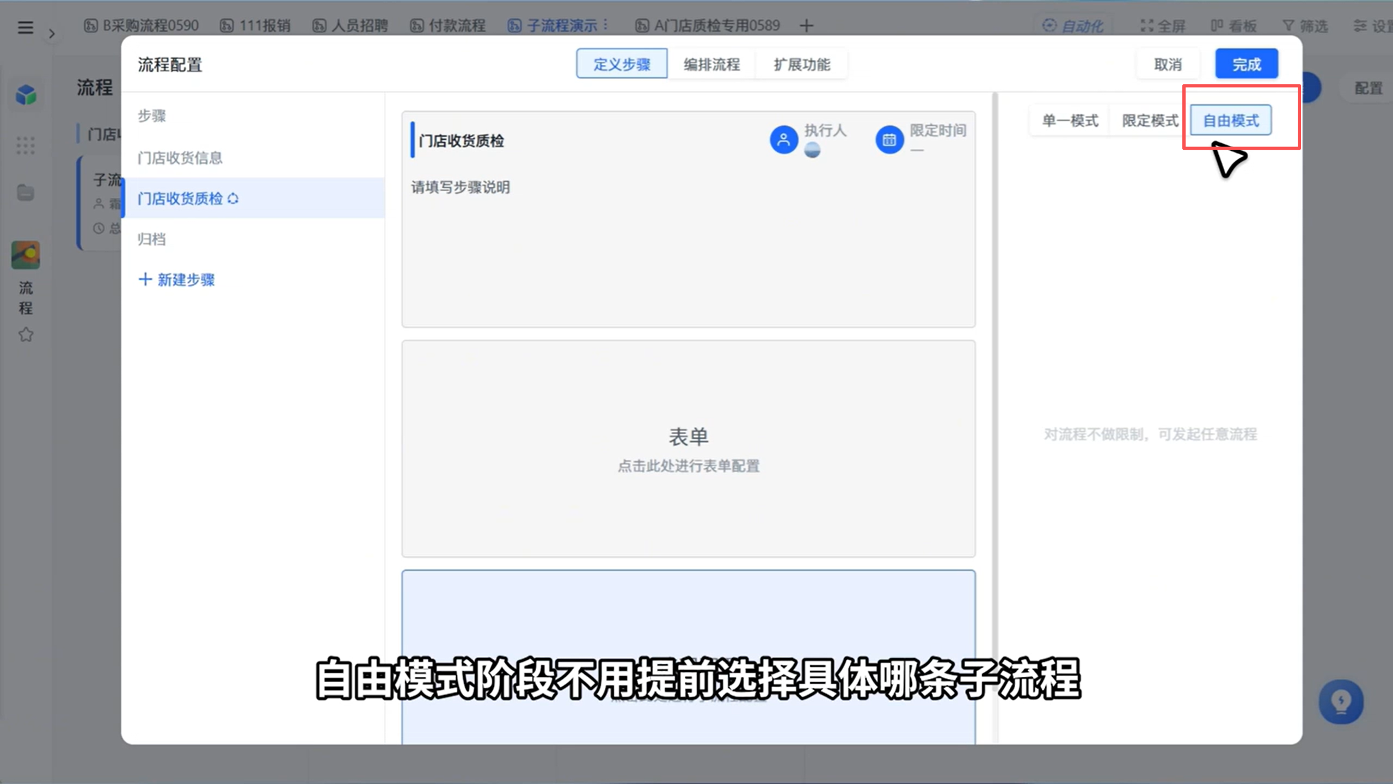Open the 扩展功能 tab
This screenshot has height=784, width=1393.
click(x=802, y=64)
